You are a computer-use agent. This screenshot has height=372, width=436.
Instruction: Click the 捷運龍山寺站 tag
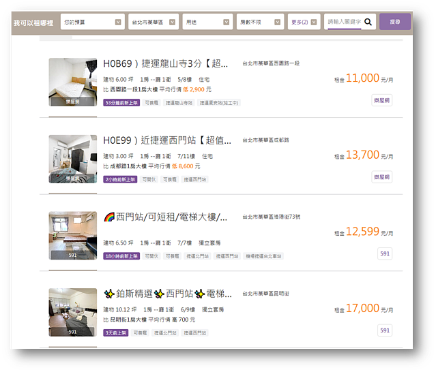179,103
